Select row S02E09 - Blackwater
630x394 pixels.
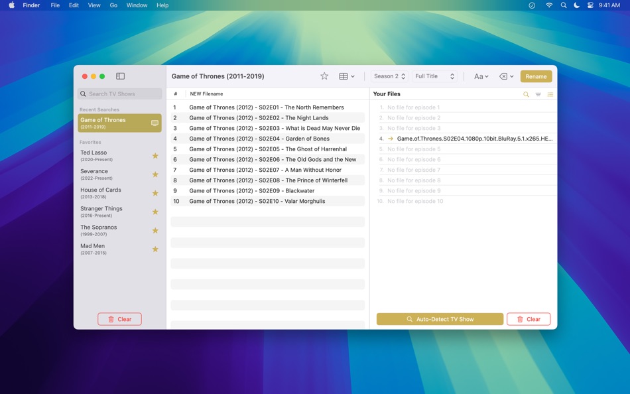point(268,190)
